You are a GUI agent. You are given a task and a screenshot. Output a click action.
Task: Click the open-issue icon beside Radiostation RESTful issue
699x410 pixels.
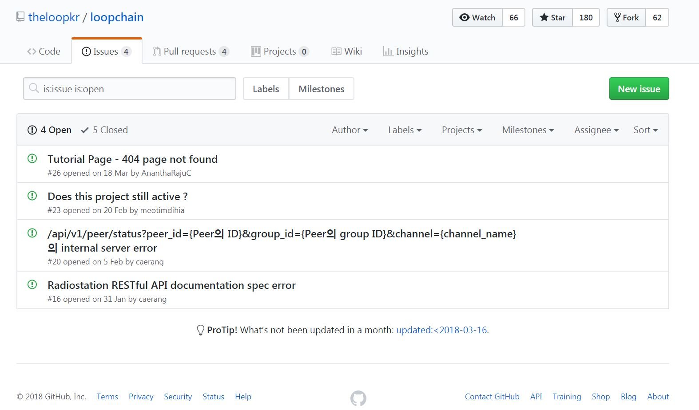click(x=32, y=284)
